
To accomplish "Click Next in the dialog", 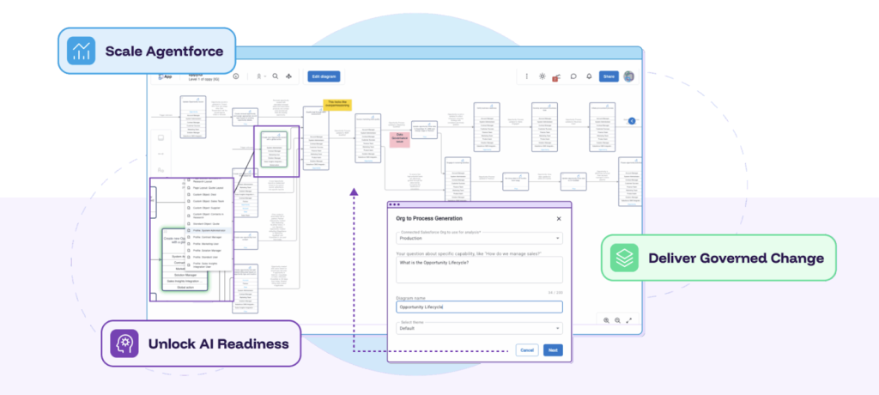I will click(x=553, y=350).
